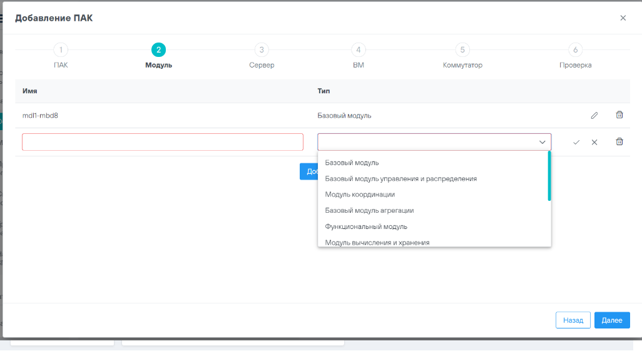Go to step 1 ПАК
Screen dimensions: 642x351
tap(61, 50)
